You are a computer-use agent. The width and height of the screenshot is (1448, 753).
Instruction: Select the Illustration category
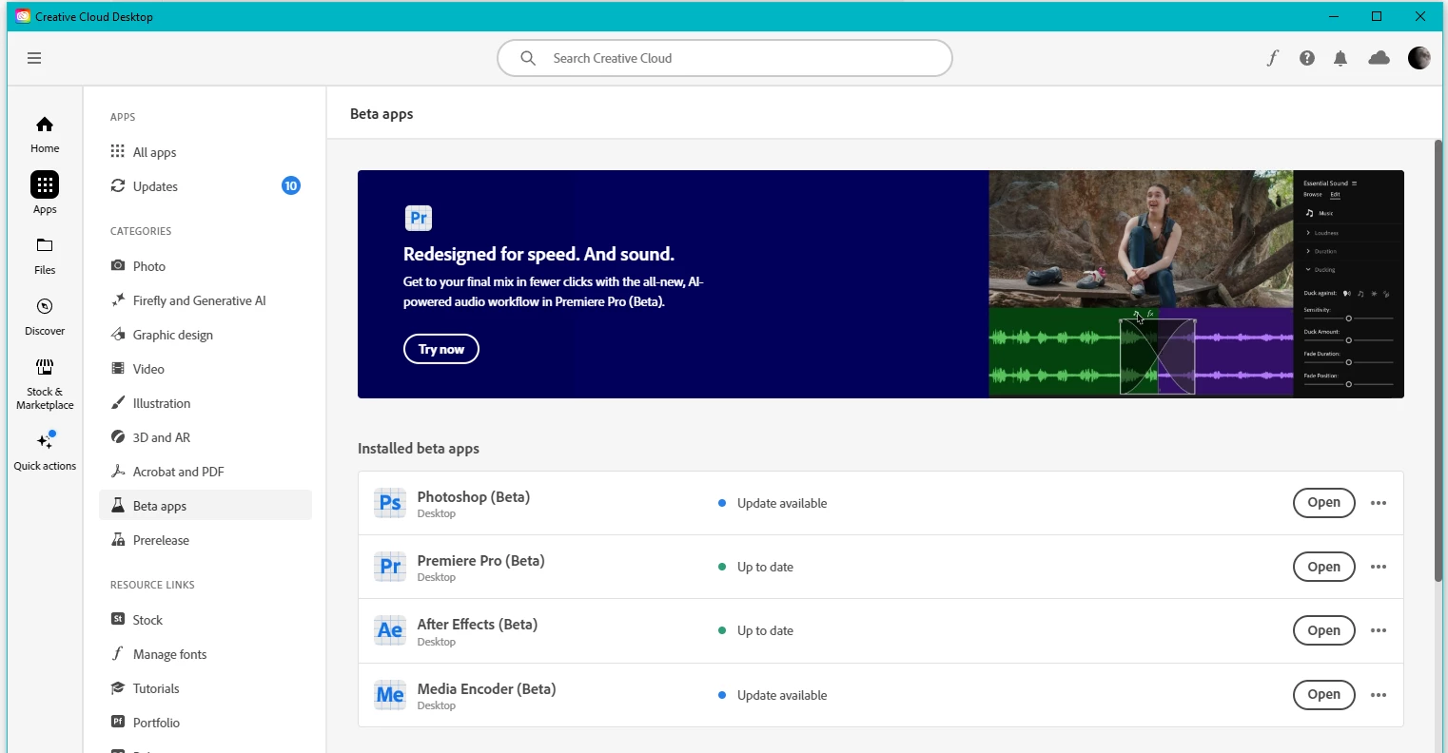(205, 403)
